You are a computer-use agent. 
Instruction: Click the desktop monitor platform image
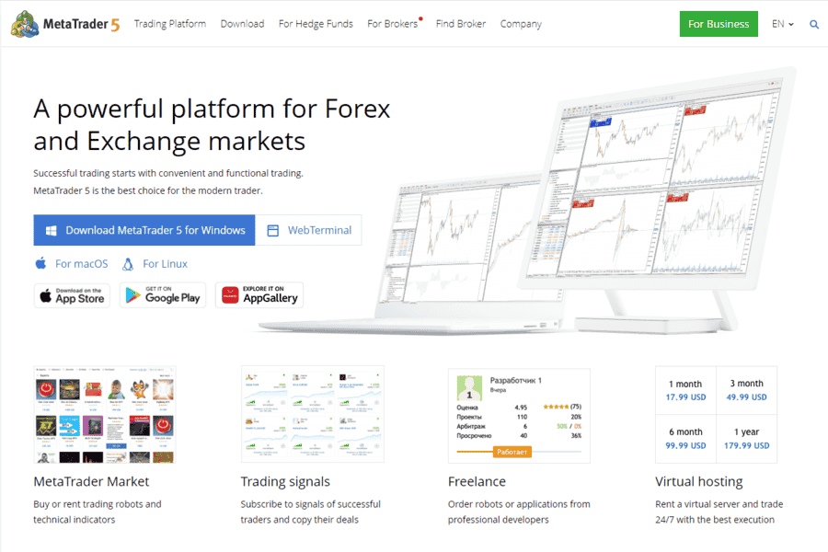660,201
